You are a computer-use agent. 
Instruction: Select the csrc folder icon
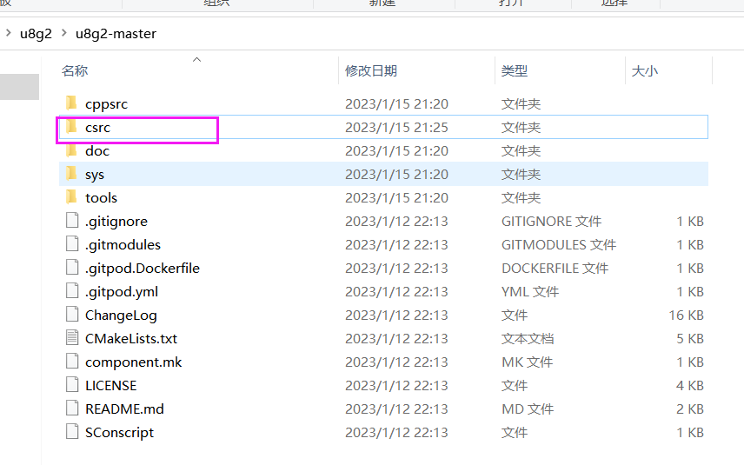[x=71, y=127]
